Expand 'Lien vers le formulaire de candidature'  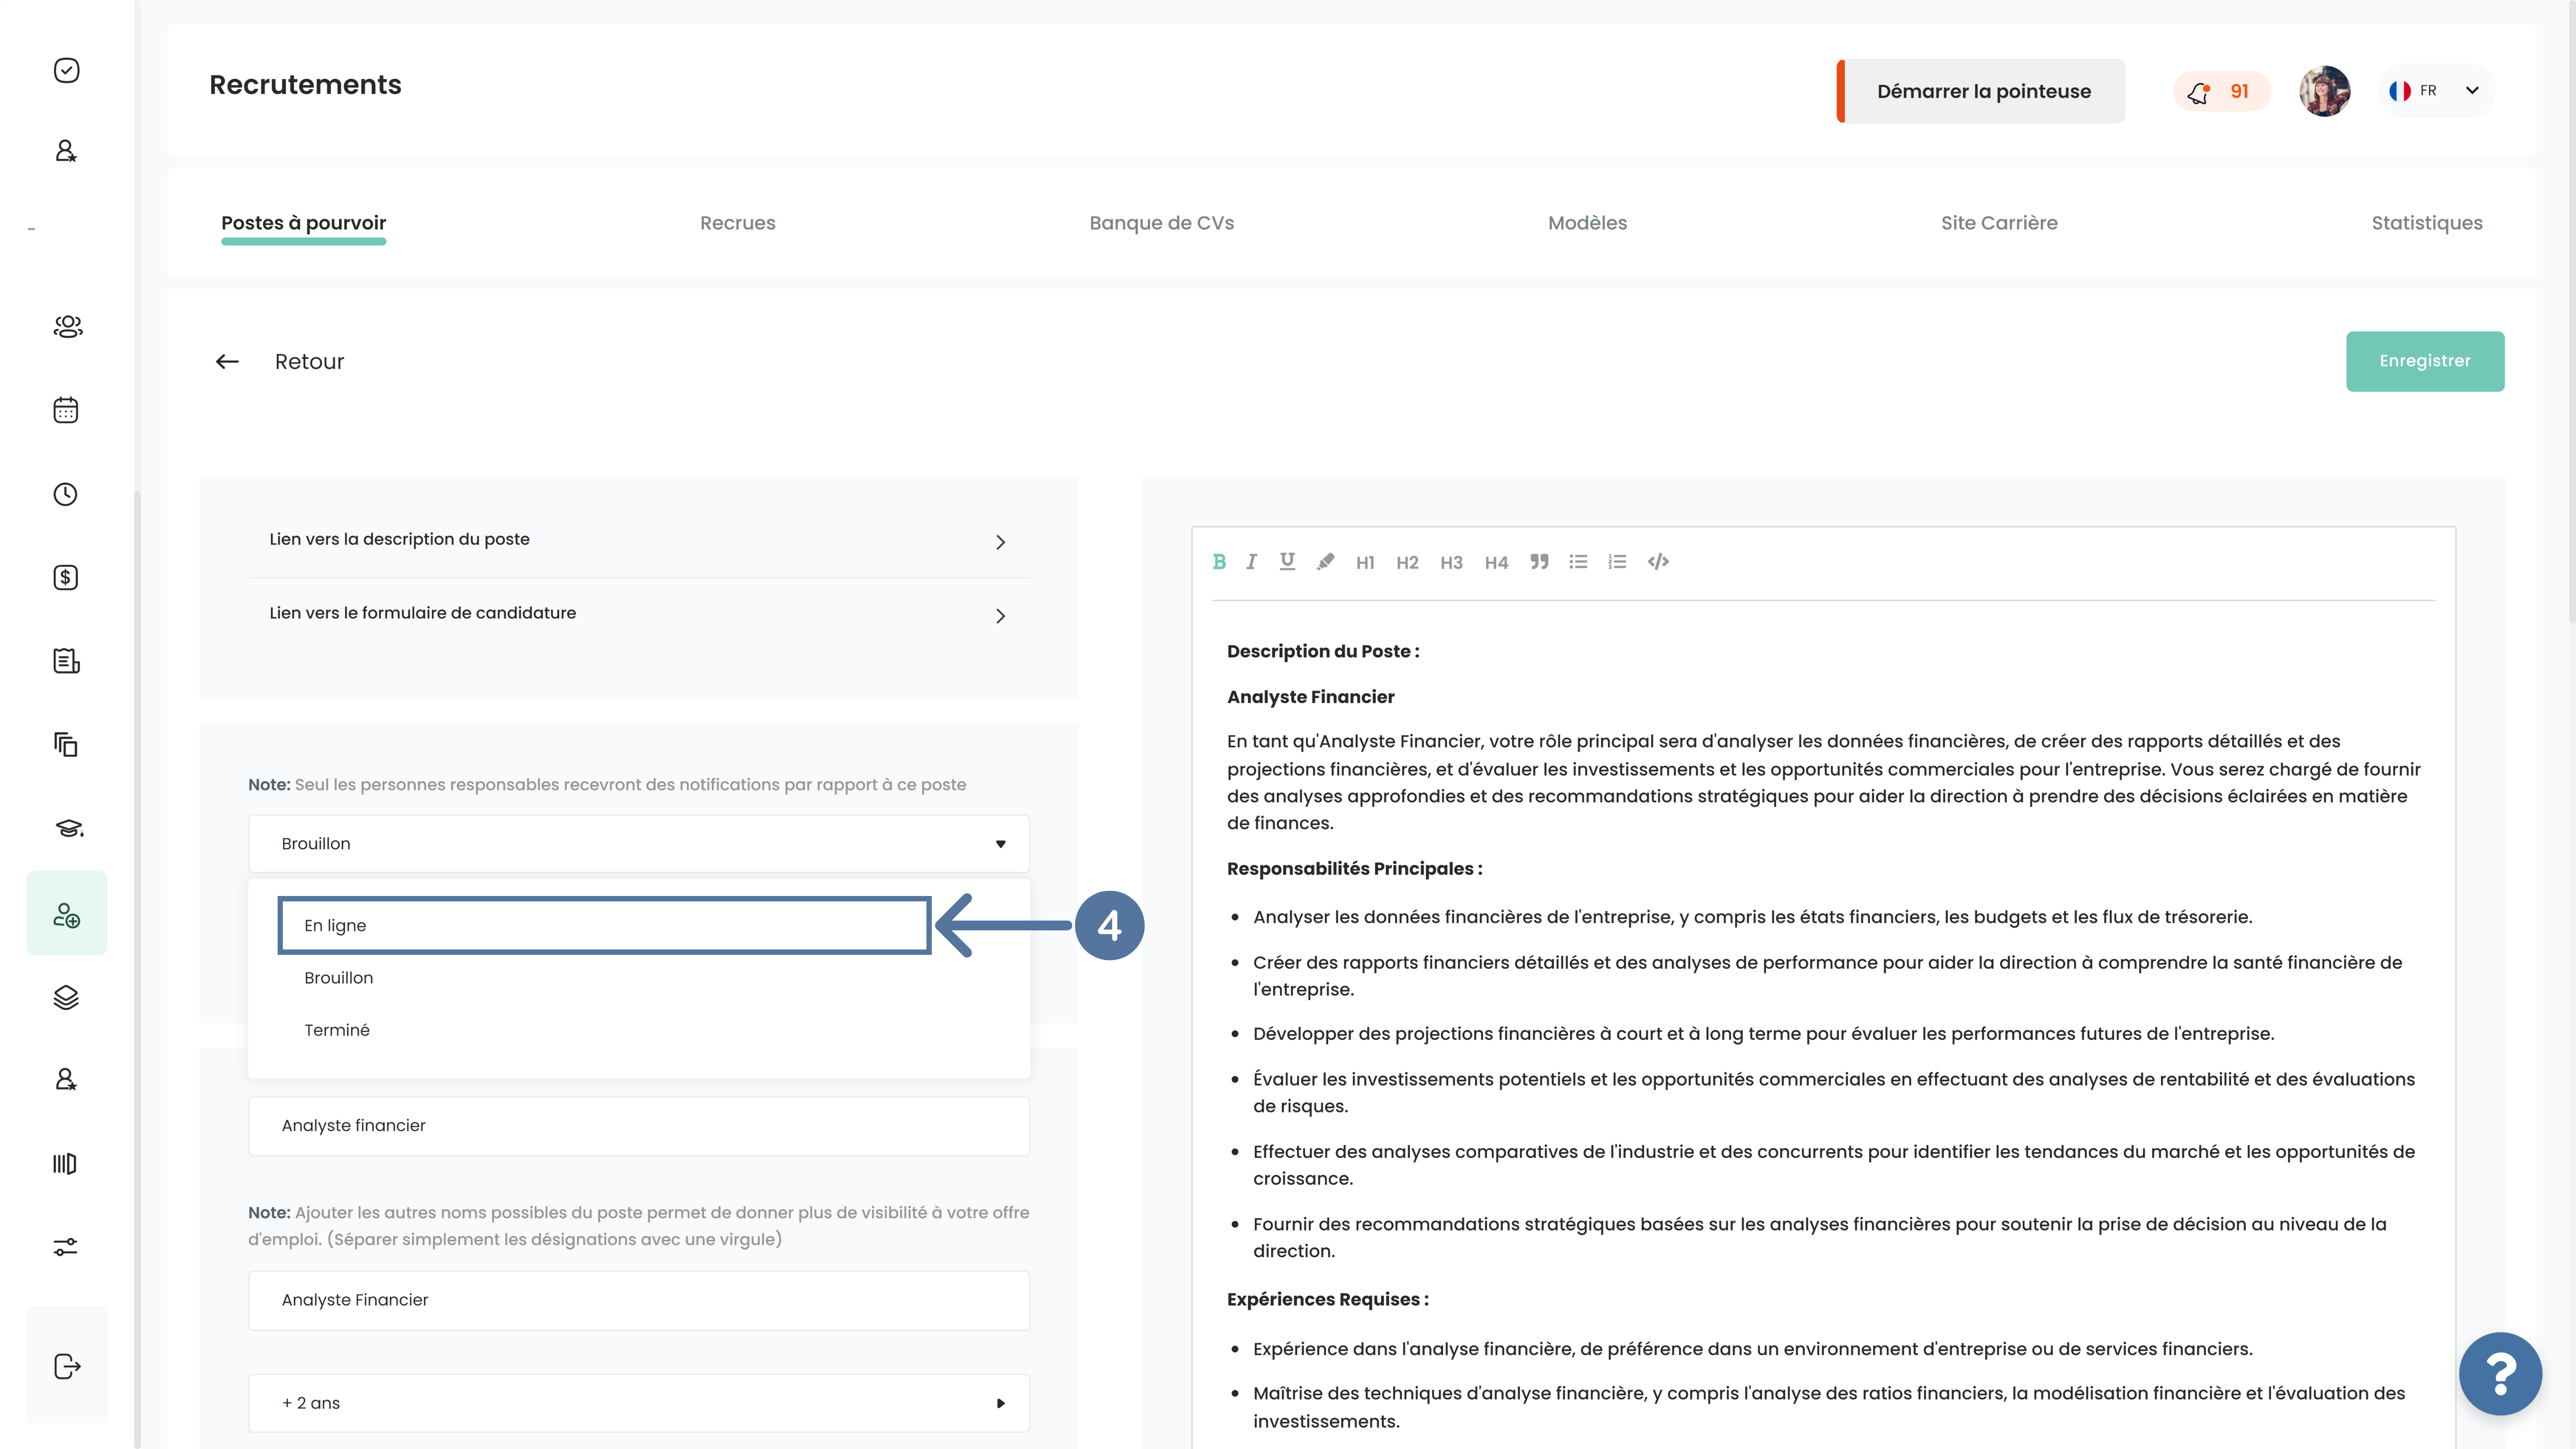(x=639, y=614)
